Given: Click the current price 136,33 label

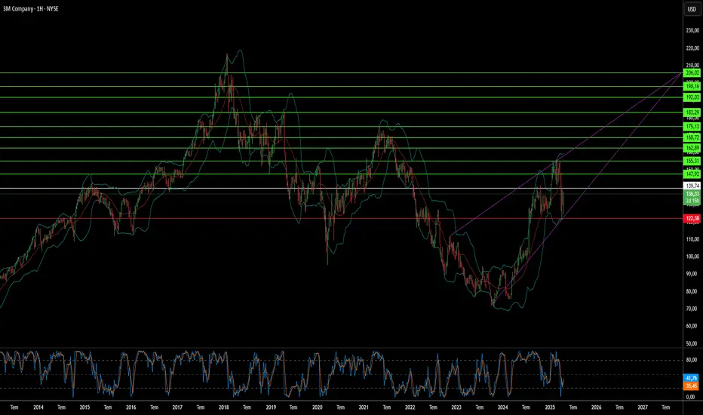Looking at the screenshot, I should pyautogui.click(x=692, y=194).
